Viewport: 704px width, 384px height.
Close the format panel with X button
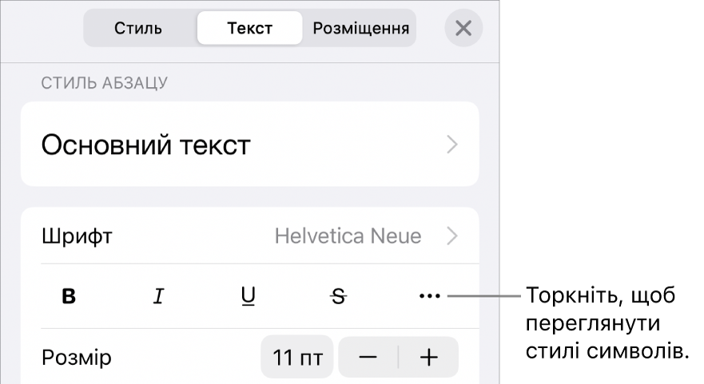(463, 28)
